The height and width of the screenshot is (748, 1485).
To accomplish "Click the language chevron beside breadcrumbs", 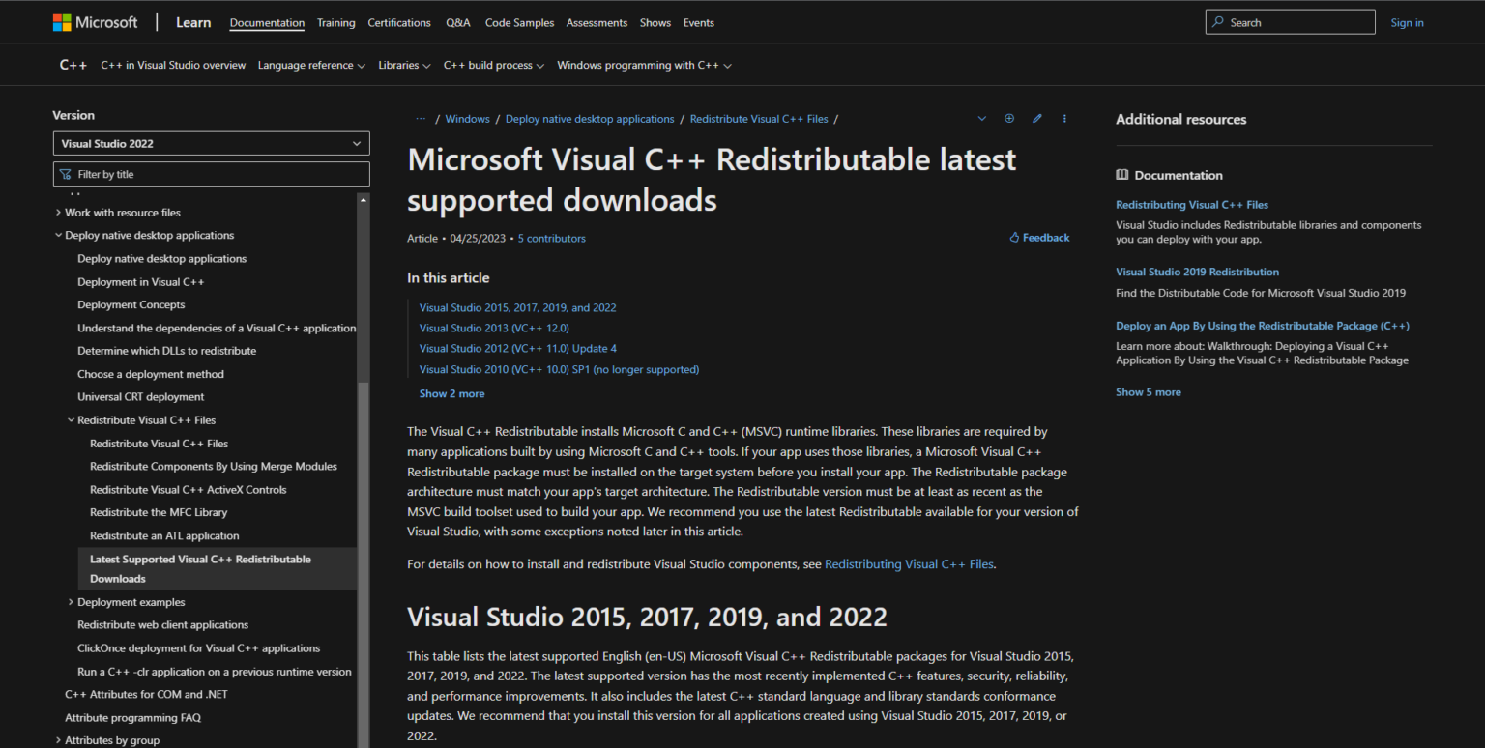I will point(981,119).
